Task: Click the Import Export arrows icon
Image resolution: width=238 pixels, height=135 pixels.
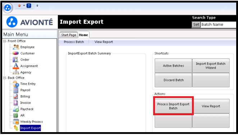Action: (x=16, y=128)
